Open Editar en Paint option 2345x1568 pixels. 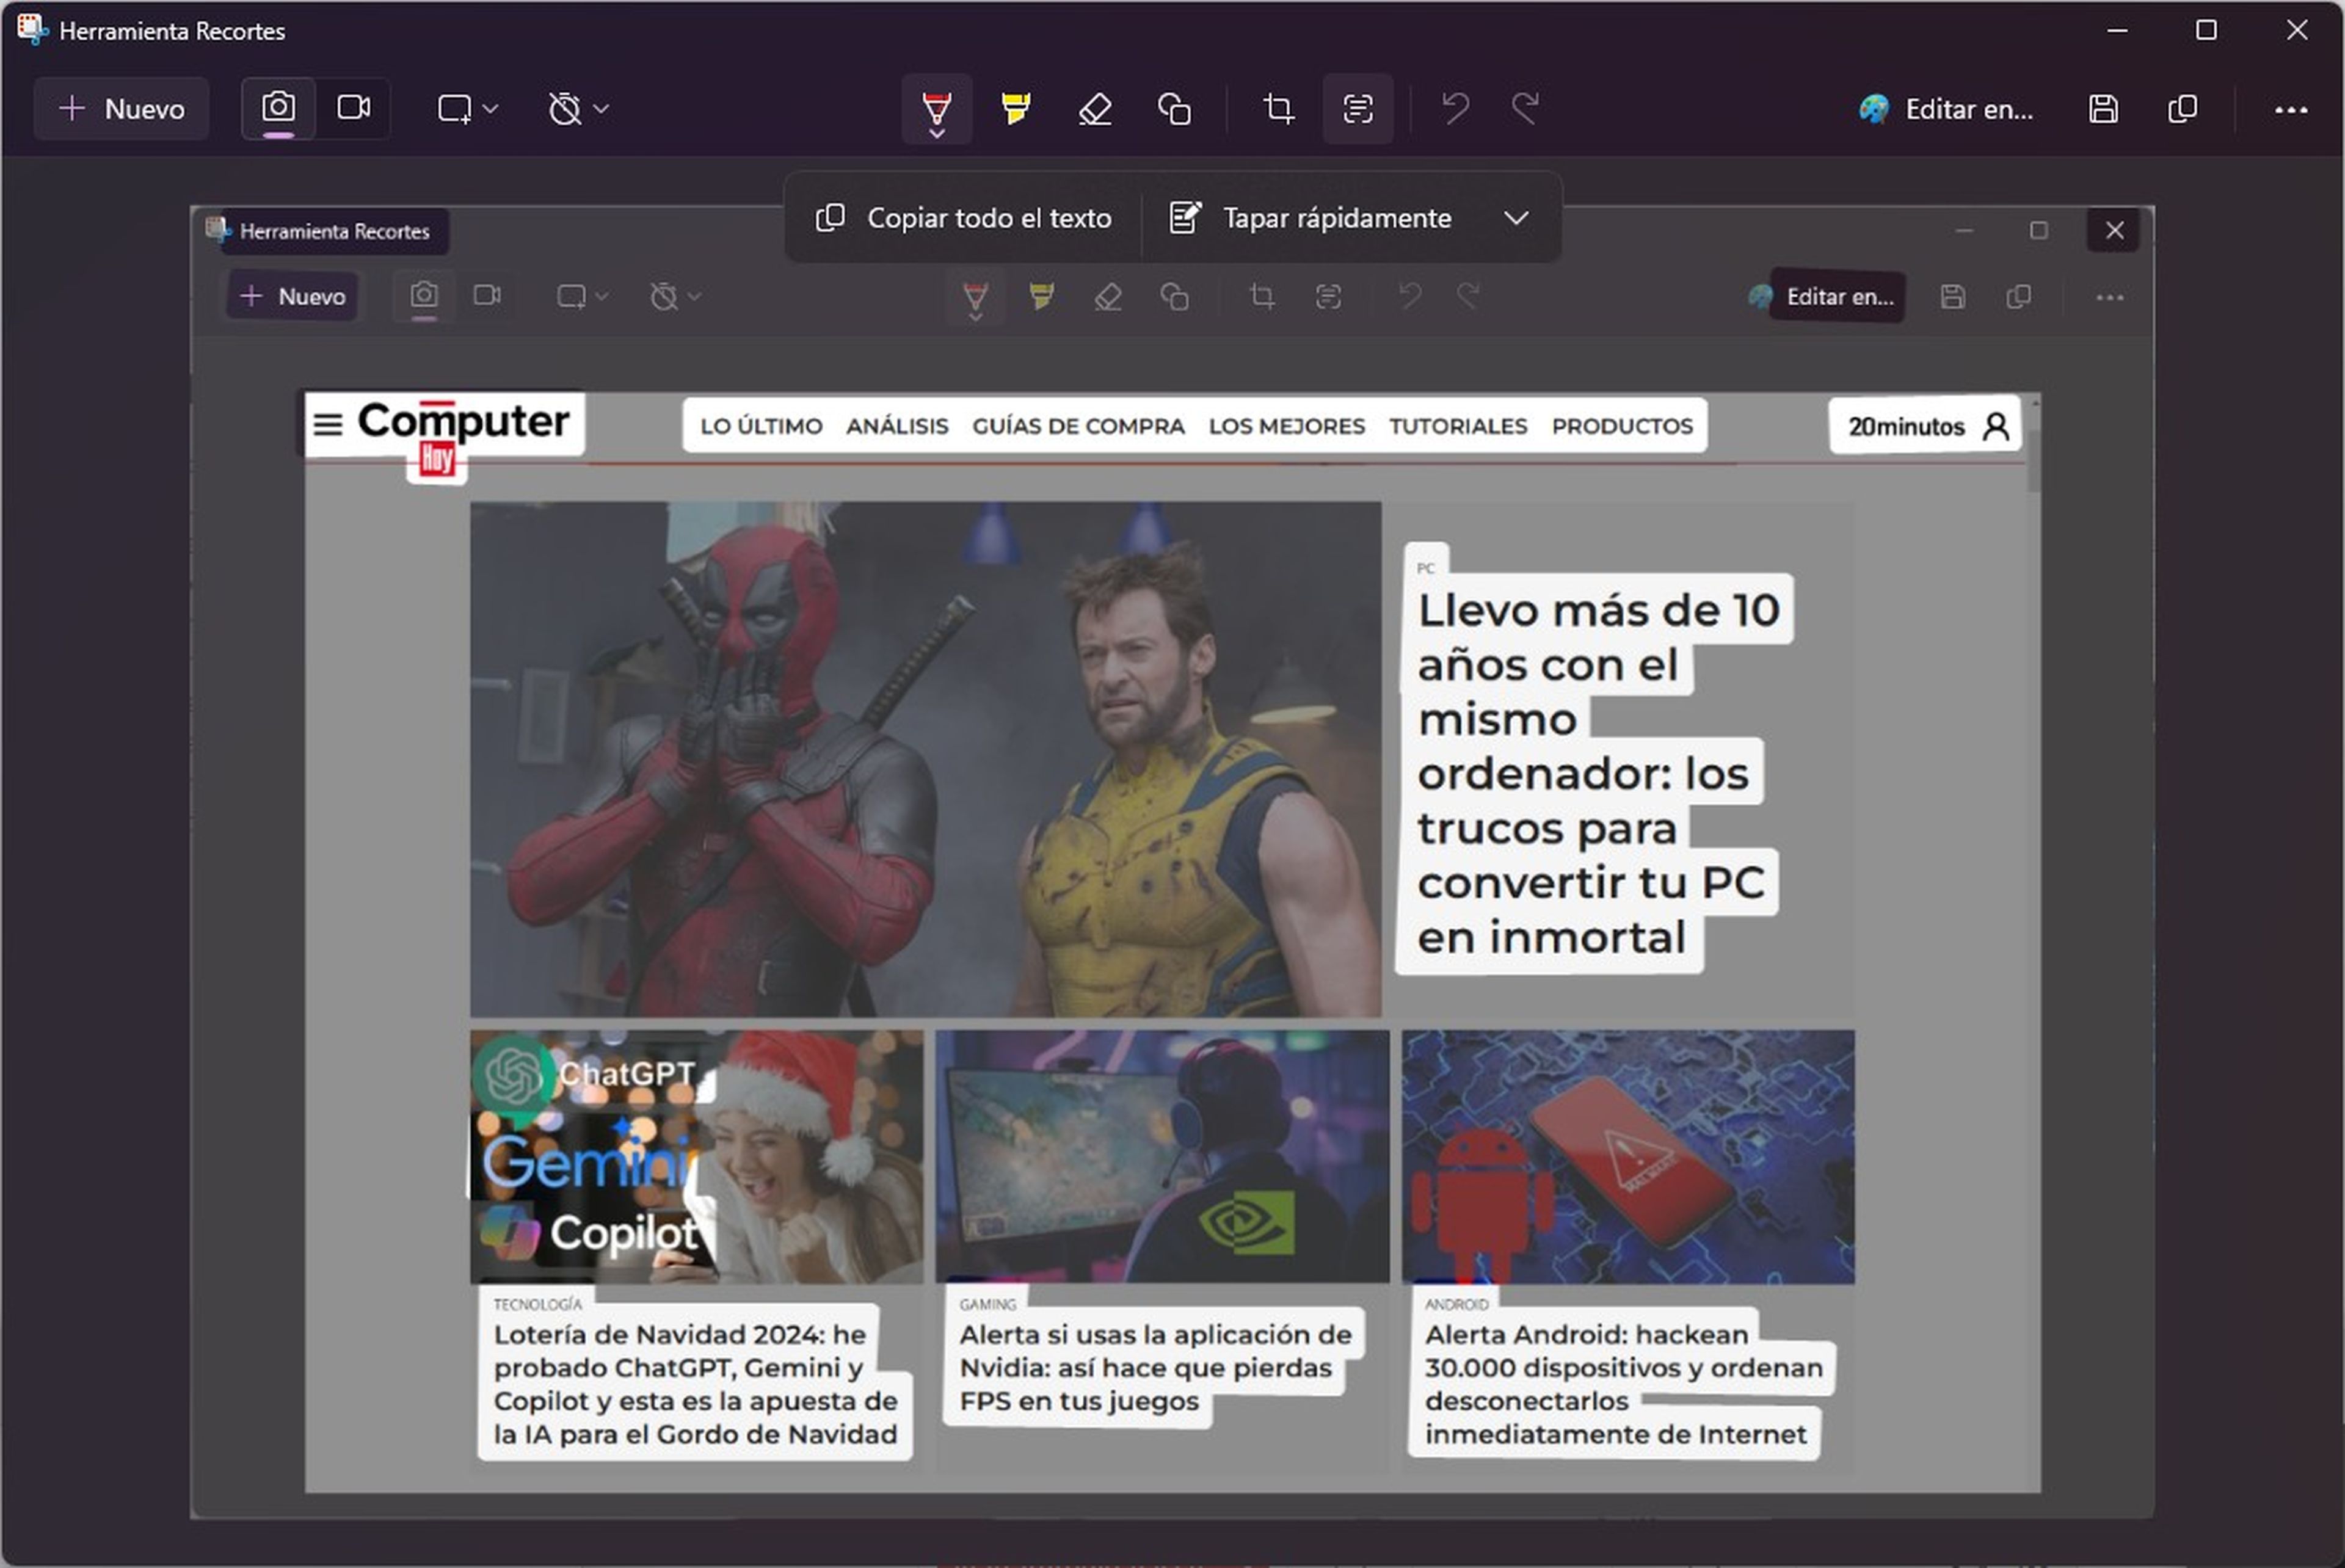pyautogui.click(x=1946, y=108)
